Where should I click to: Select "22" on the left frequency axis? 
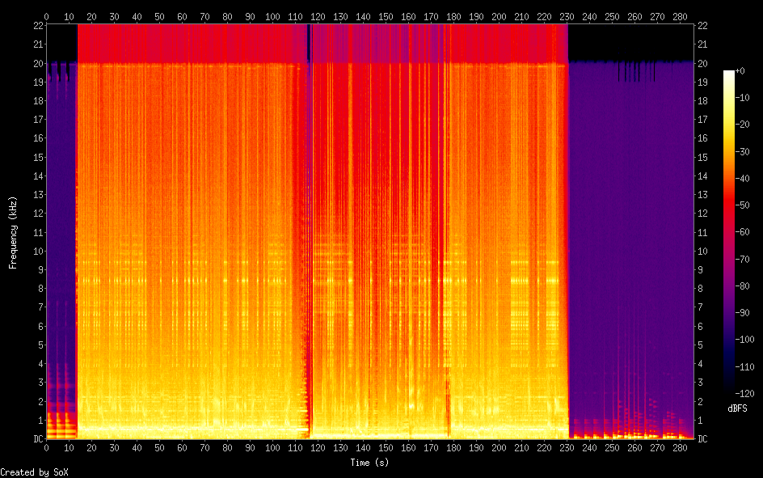click(39, 26)
